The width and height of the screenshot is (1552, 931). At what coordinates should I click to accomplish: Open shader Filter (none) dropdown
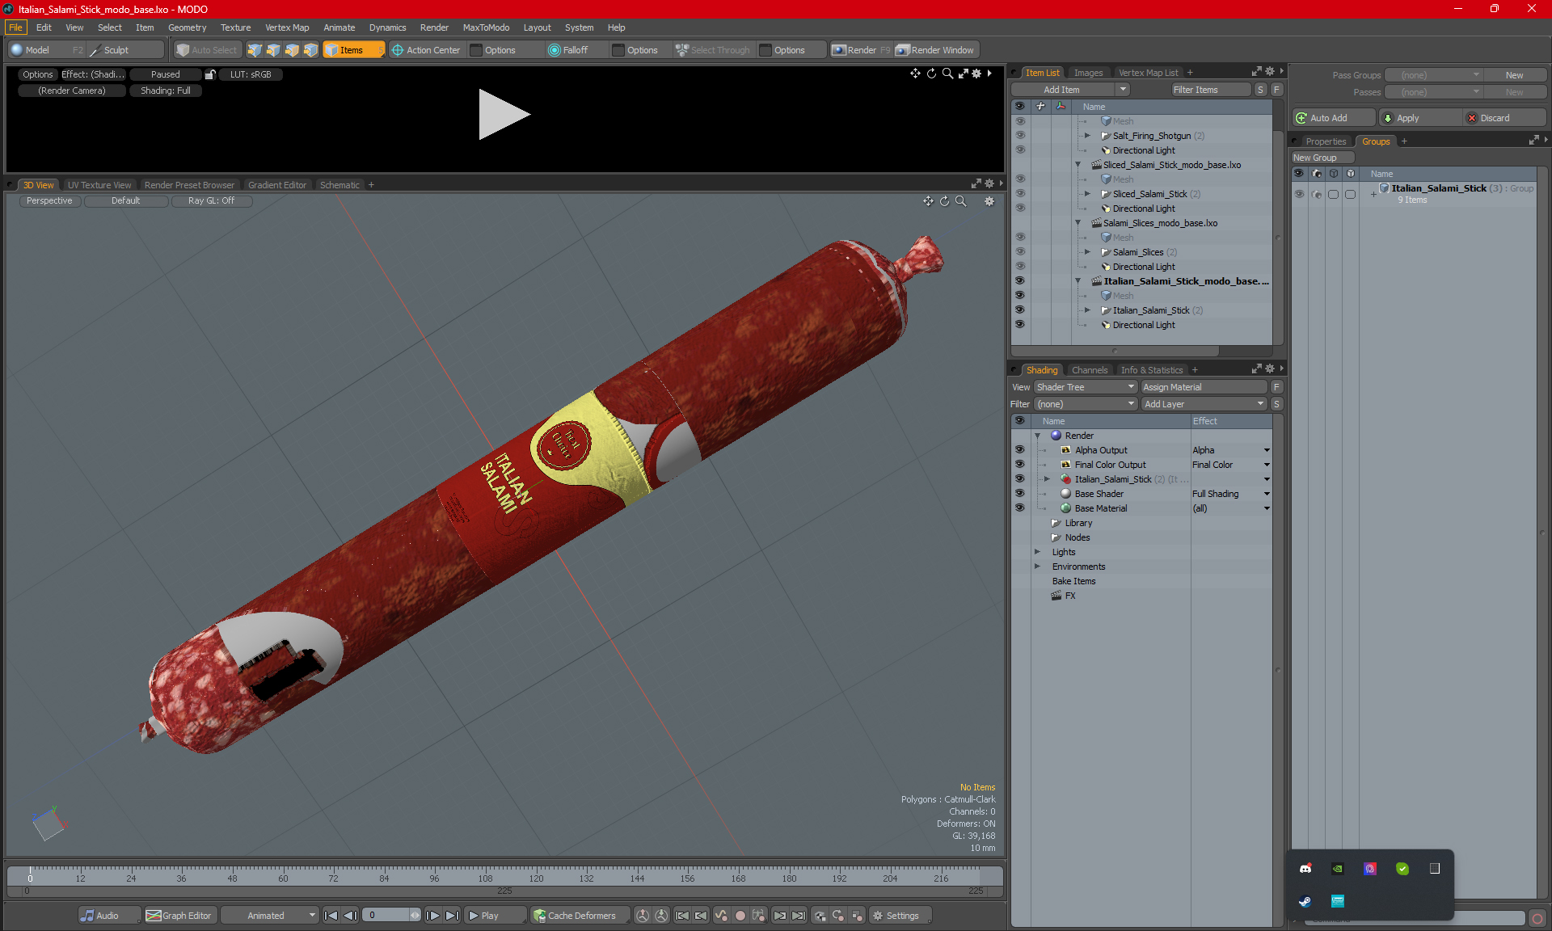pyautogui.click(x=1085, y=404)
